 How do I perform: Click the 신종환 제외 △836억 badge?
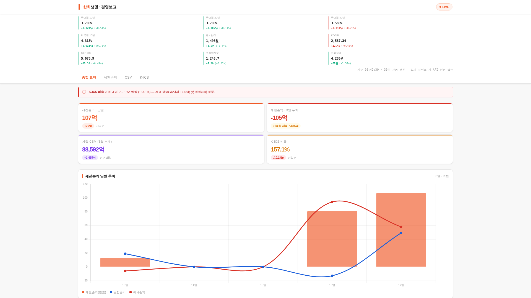(x=286, y=126)
